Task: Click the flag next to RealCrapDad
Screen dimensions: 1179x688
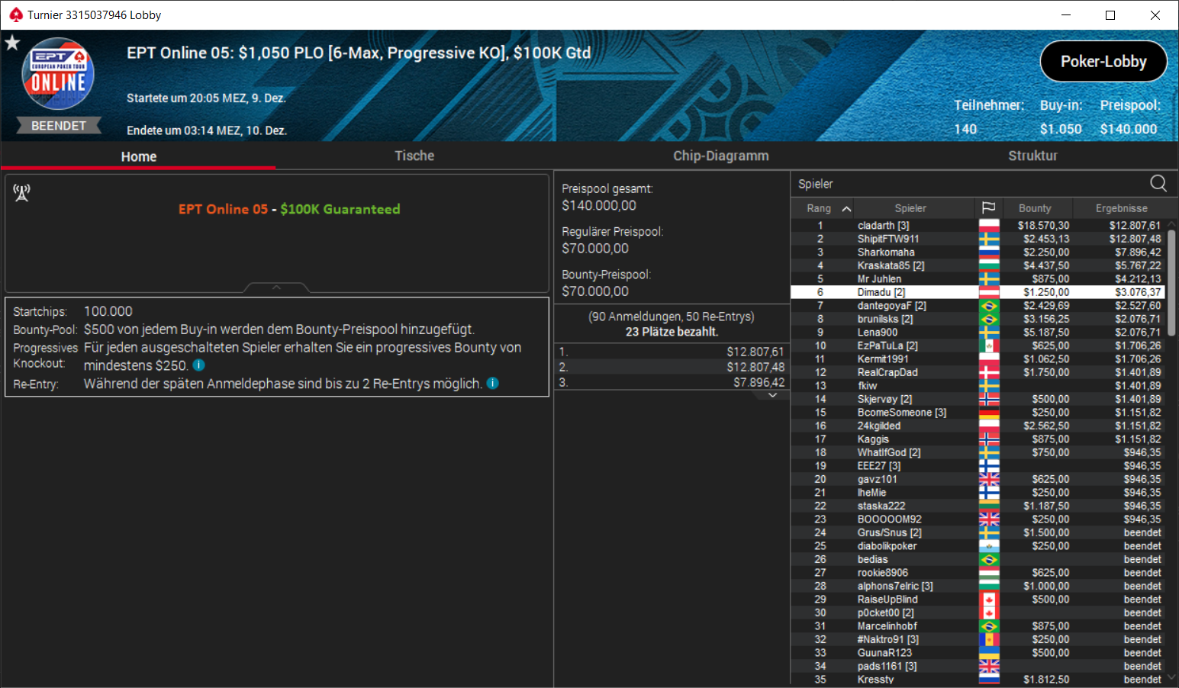Action: coord(989,372)
